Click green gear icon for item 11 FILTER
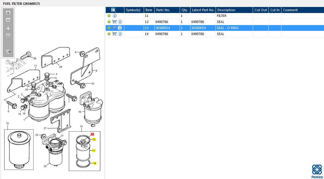Screen dimensions: 324x179 [x=109, y=16]
